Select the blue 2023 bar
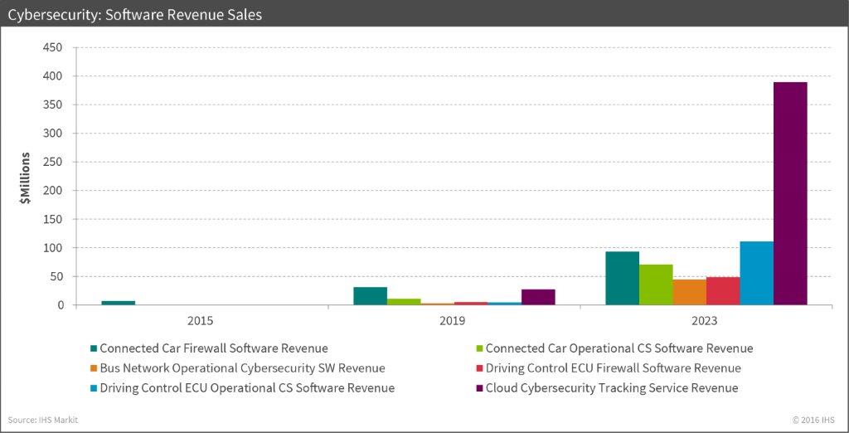The height and width of the screenshot is (433, 849). point(756,273)
